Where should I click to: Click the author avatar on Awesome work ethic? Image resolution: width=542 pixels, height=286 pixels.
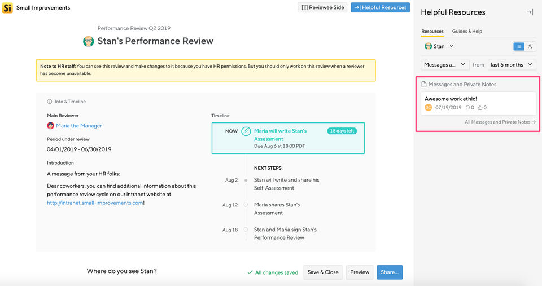(x=429, y=108)
